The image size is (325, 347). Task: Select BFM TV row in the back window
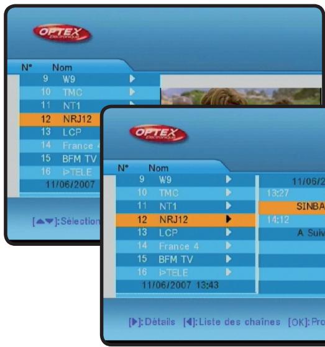pos(60,159)
